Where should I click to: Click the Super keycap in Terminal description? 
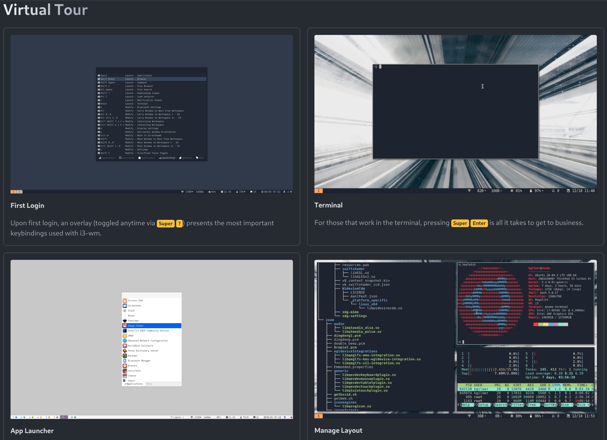coord(460,223)
